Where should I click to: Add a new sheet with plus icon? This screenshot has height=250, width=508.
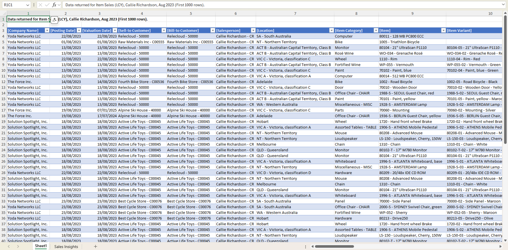[95, 246]
